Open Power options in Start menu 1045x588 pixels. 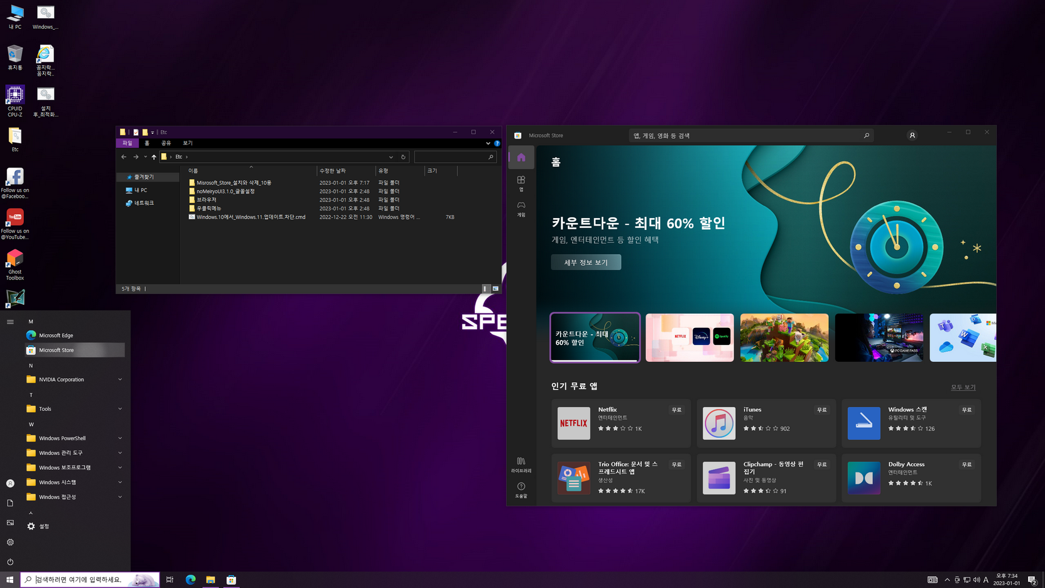pyautogui.click(x=10, y=562)
